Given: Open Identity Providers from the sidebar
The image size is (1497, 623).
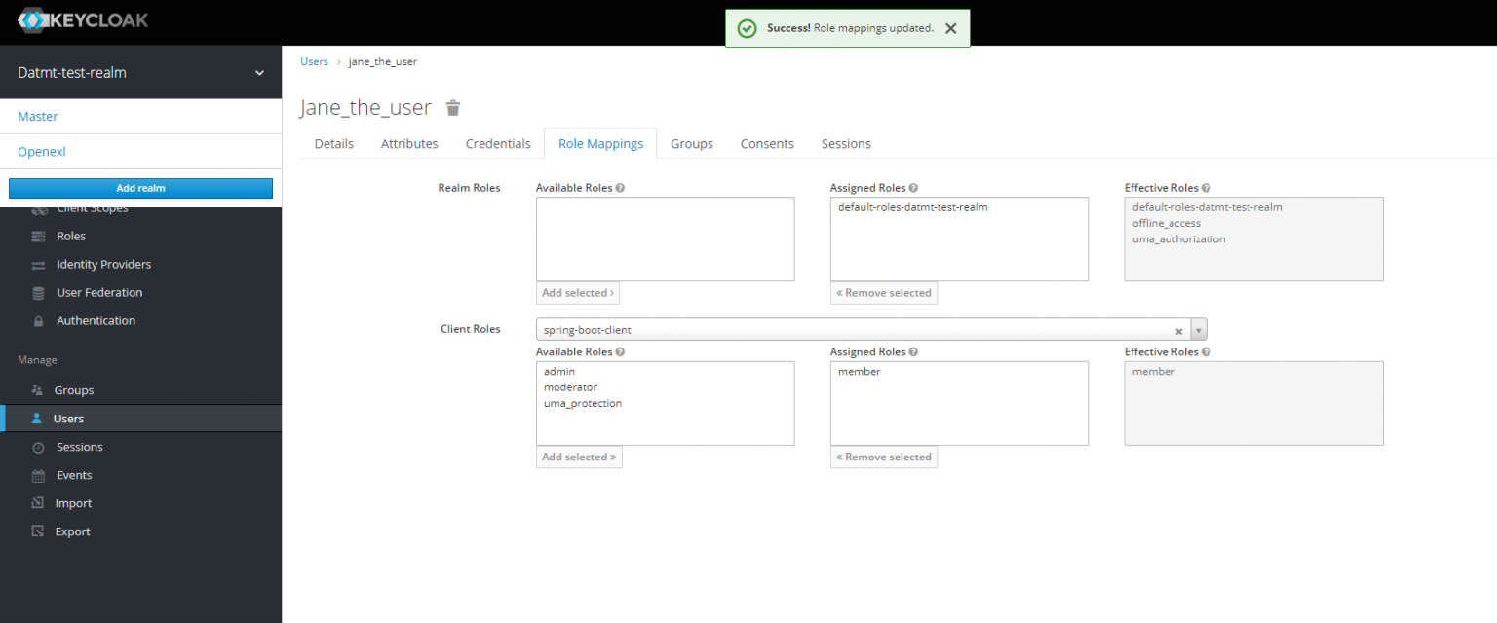Looking at the screenshot, I should click(x=39, y=264).
